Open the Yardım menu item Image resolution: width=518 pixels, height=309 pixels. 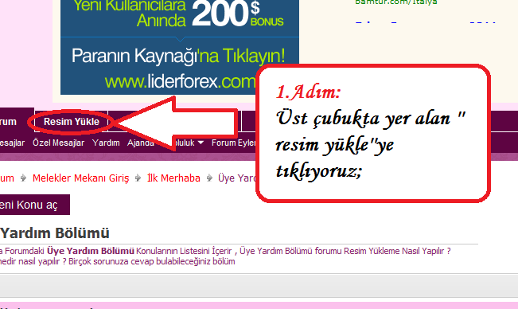point(106,143)
